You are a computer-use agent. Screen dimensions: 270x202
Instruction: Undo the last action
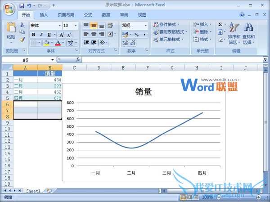(x=29, y=6)
